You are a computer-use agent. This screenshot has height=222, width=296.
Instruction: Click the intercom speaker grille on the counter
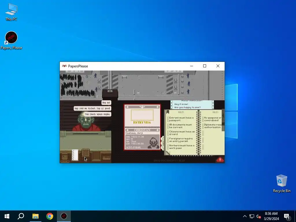(86, 153)
